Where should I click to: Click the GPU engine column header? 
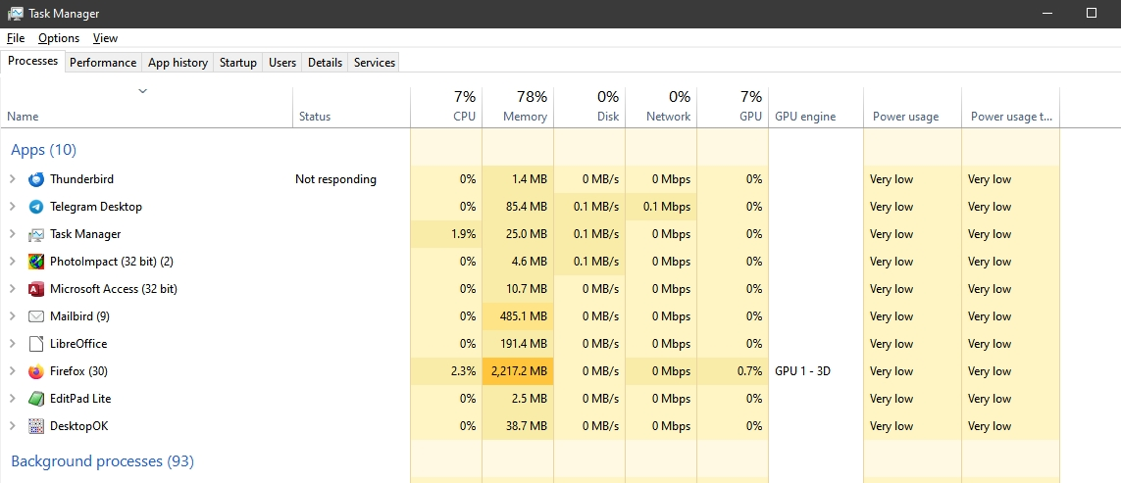pos(816,107)
